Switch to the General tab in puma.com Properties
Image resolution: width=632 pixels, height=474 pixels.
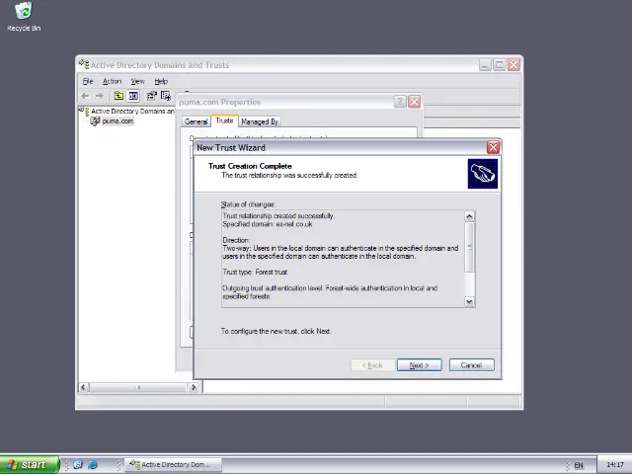click(x=197, y=121)
